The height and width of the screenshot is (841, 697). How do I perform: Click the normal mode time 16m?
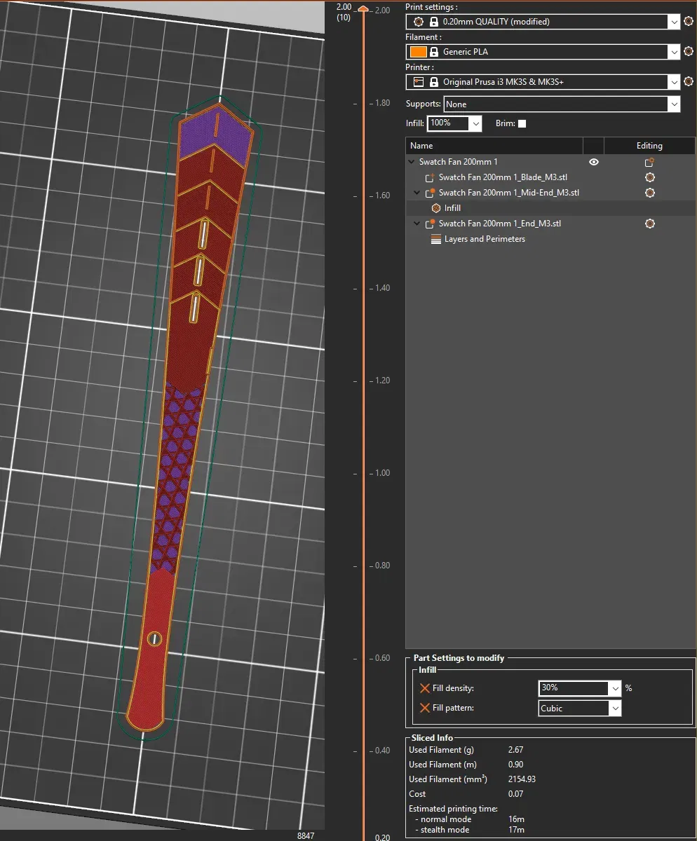[x=516, y=819]
